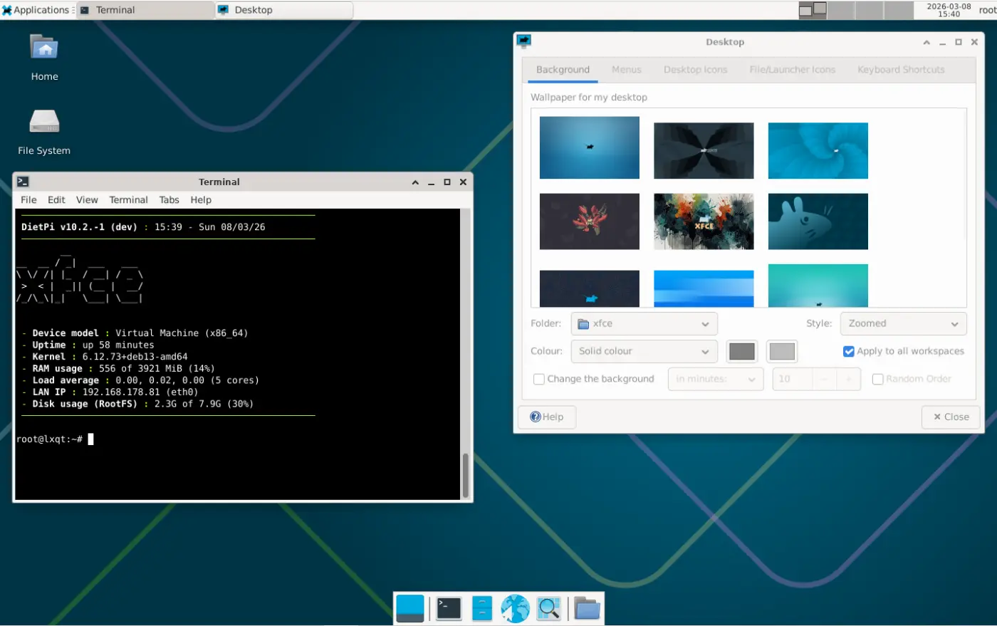997x626 pixels.
Task: Enable Change the background checkbox
Action: coord(539,379)
